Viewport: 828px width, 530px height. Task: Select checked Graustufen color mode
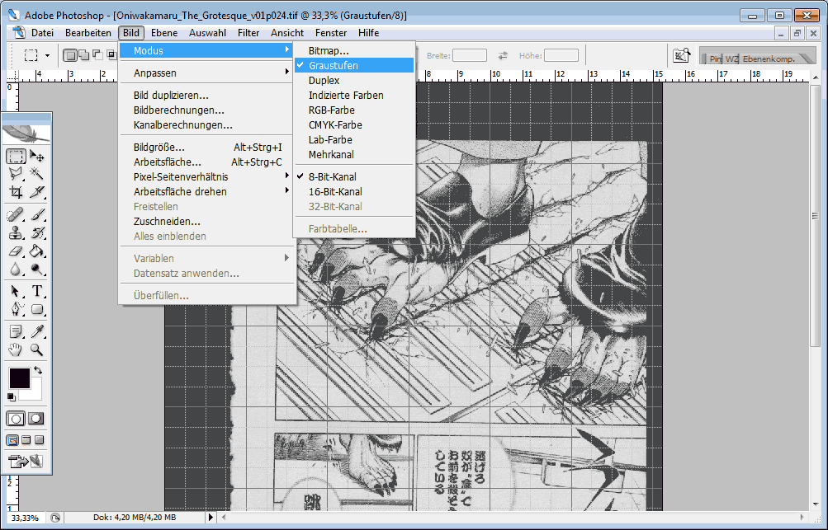tap(354, 65)
